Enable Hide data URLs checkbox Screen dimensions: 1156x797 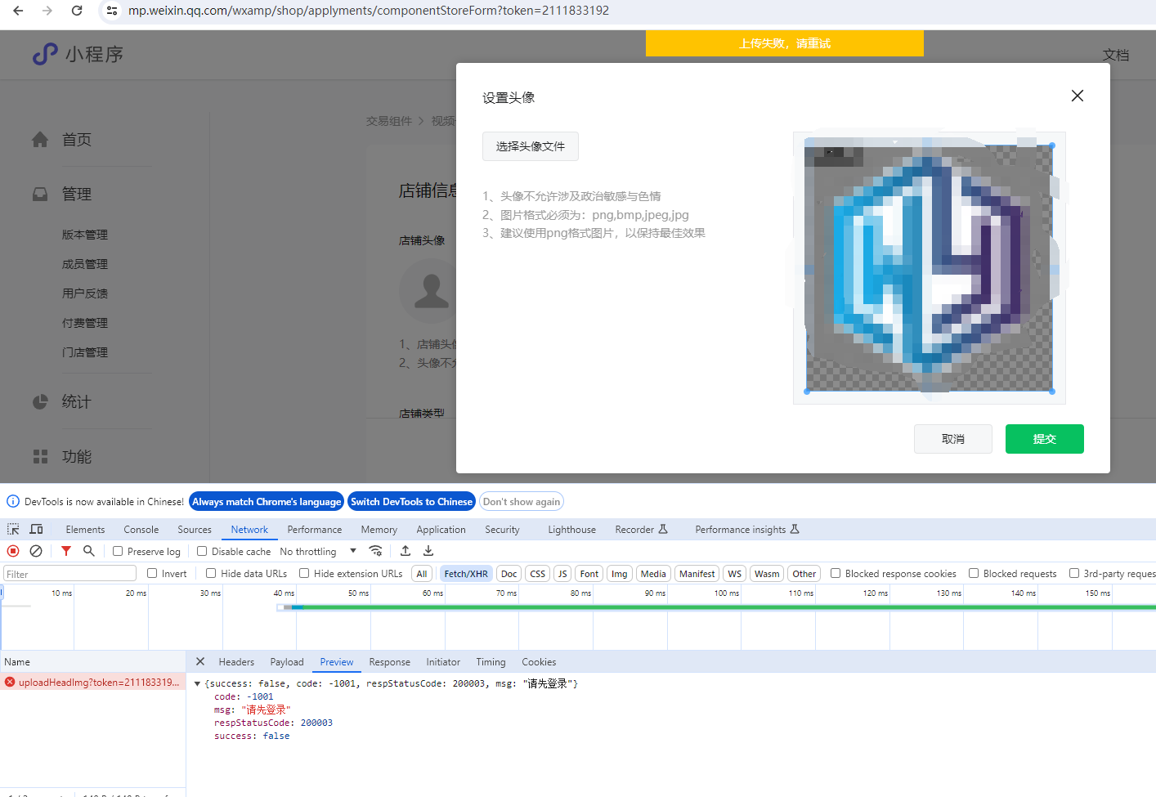[x=211, y=573]
